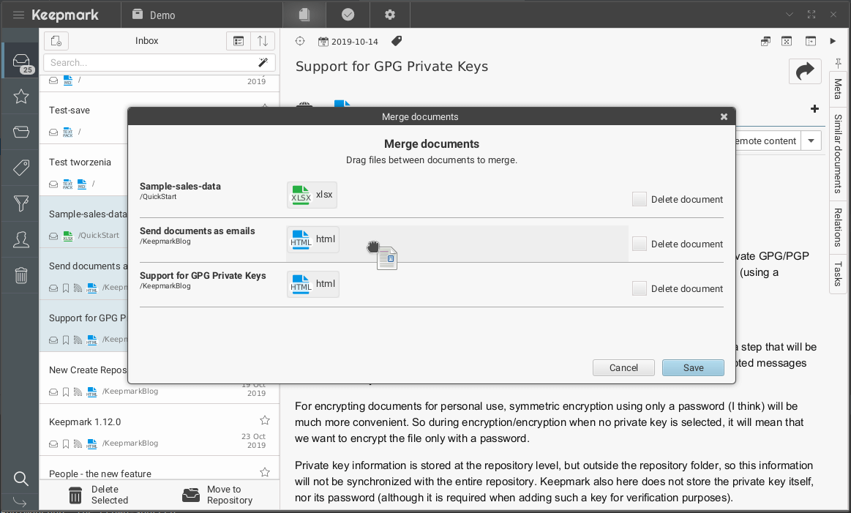Open the list sort order options
The width and height of the screenshot is (851, 513).
coord(263,41)
